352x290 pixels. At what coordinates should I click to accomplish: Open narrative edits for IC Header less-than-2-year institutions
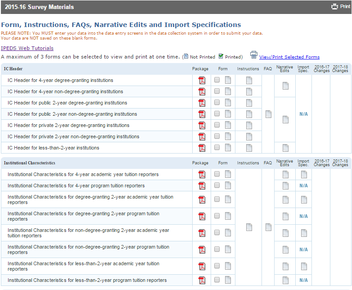click(285, 148)
